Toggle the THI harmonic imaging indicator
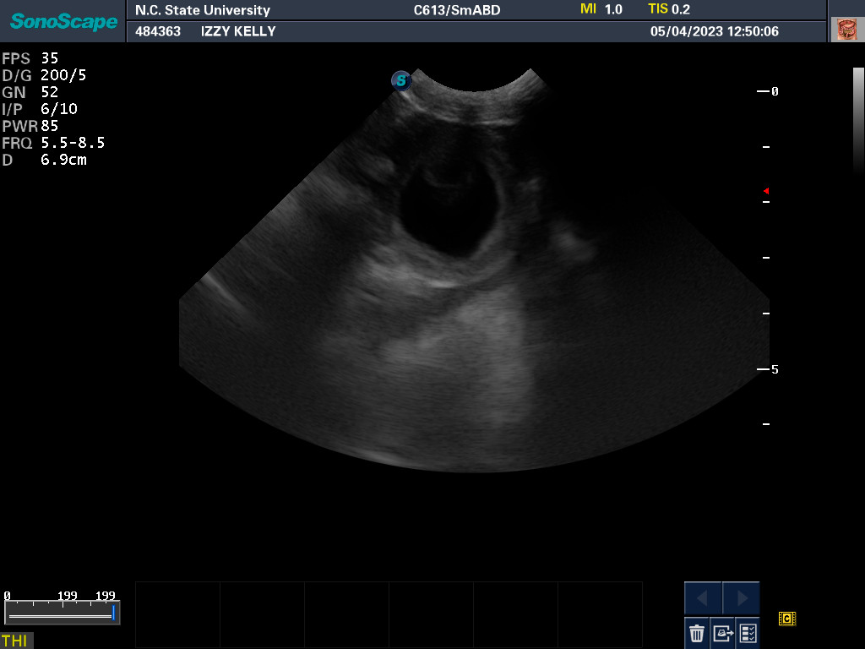The width and height of the screenshot is (865, 649). [15, 641]
